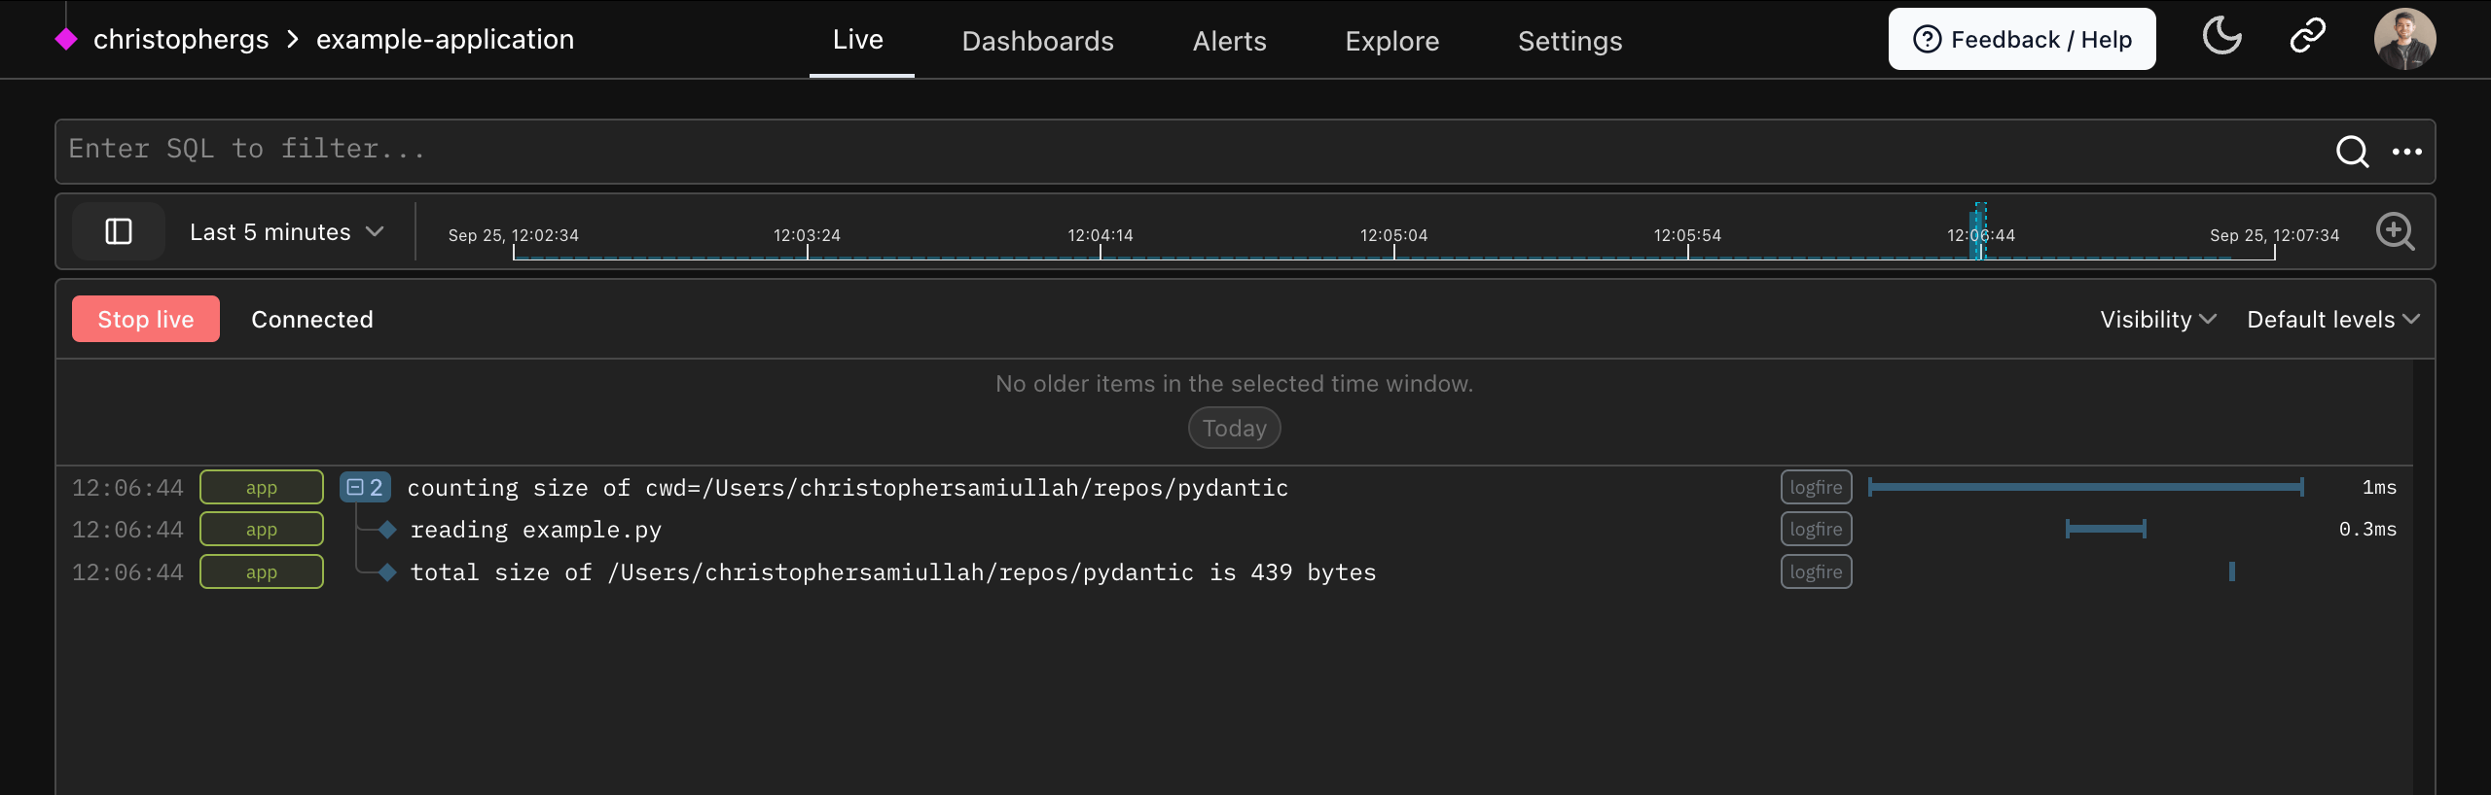Open the Feedback / Help button
Image resolution: width=2491 pixels, height=795 pixels.
point(2021,39)
